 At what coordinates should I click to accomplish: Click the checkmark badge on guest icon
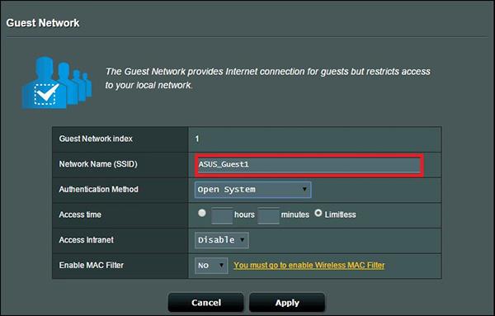tap(46, 94)
